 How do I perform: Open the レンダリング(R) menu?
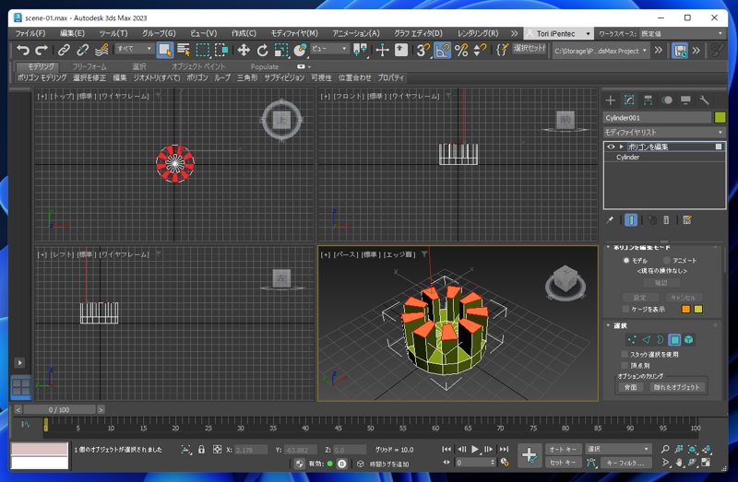[x=478, y=33]
